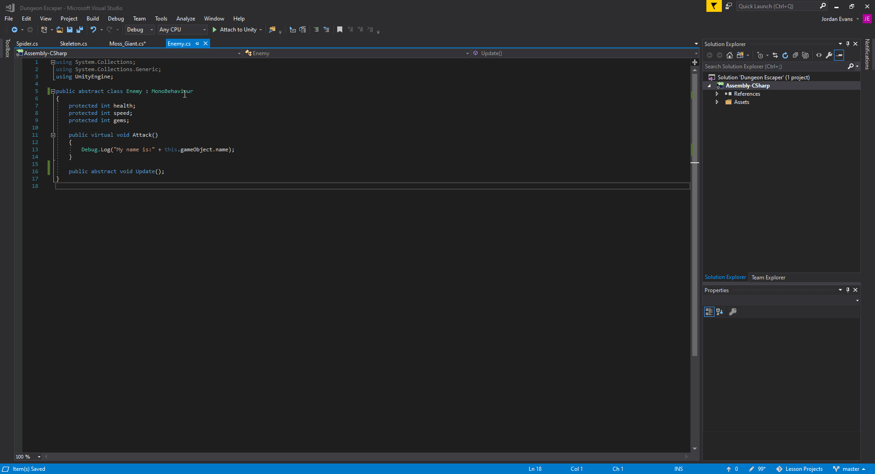Toggle a bookmark on the current line
Screen dimensions: 875x474
pos(340,30)
